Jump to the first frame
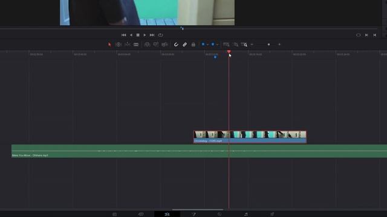The image size is (387, 217). click(x=123, y=35)
